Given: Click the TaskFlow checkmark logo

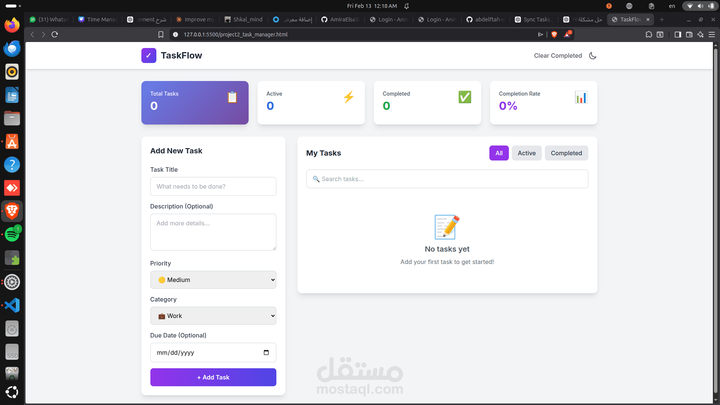Looking at the screenshot, I should click(x=148, y=55).
